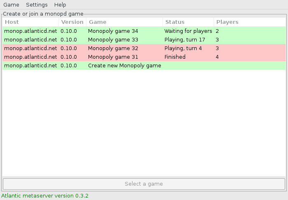Click the Playing, turn 17 status
The image size is (288, 200).
(x=184, y=40)
